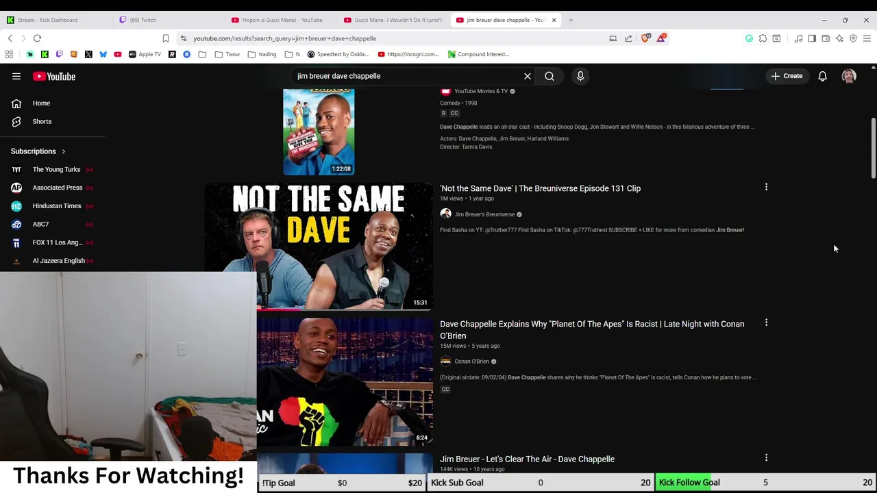Go back in browser history
This screenshot has height=493, width=877.
[10, 38]
